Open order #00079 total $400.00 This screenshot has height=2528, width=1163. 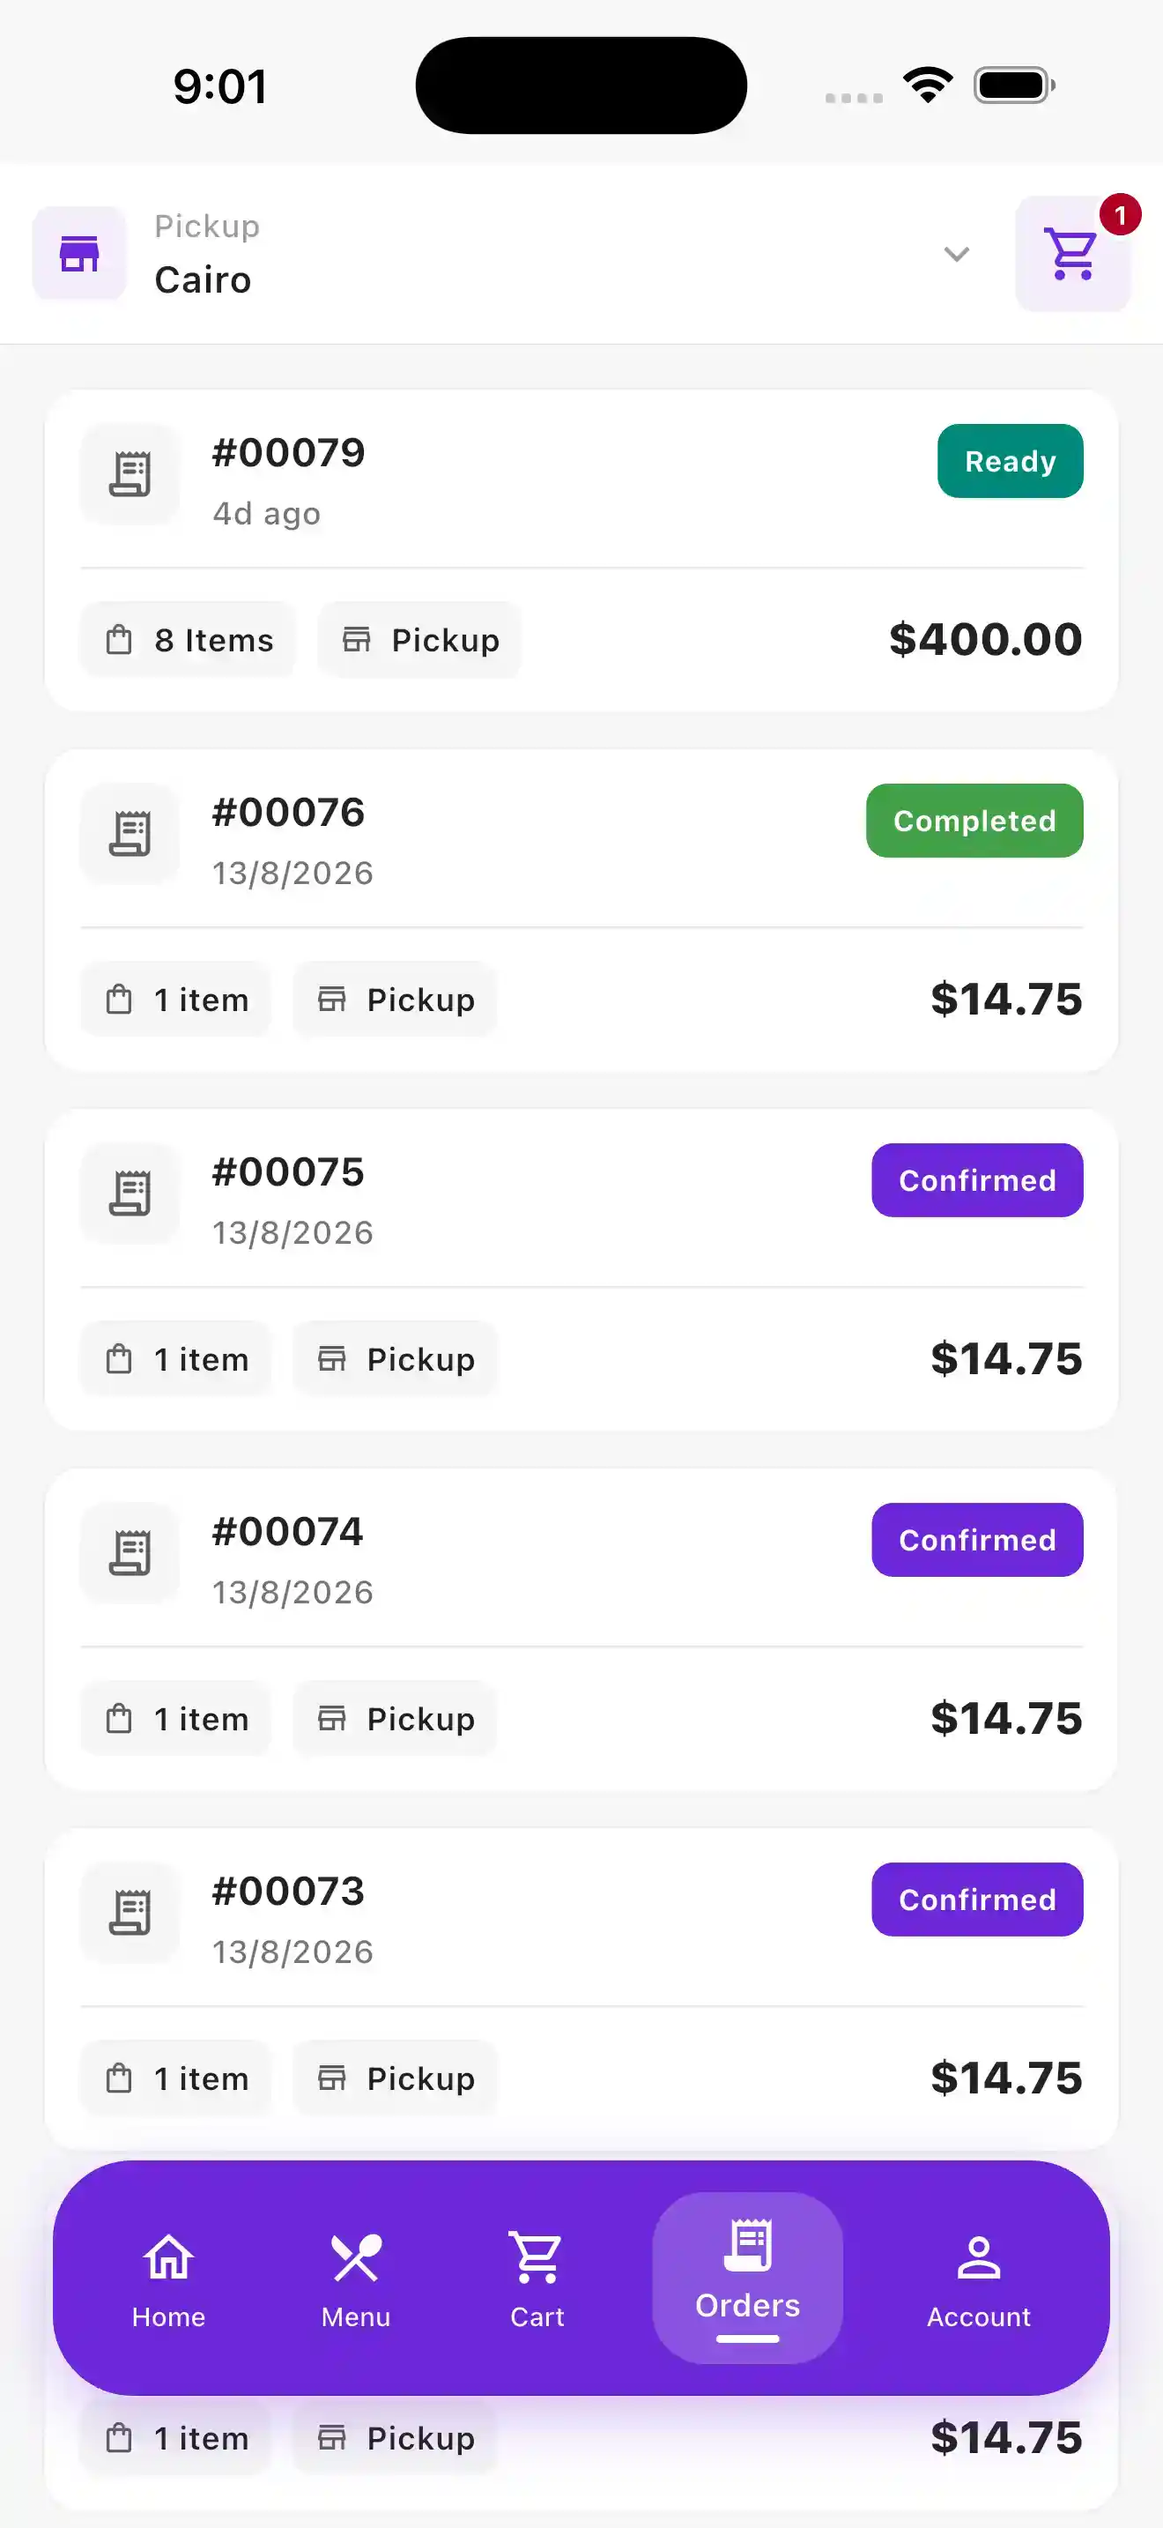click(x=986, y=640)
